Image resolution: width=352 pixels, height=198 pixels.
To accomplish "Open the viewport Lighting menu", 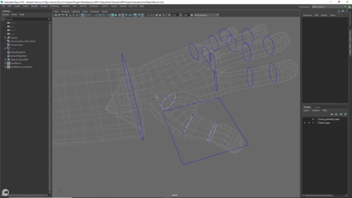I will click(x=76, y=12).
